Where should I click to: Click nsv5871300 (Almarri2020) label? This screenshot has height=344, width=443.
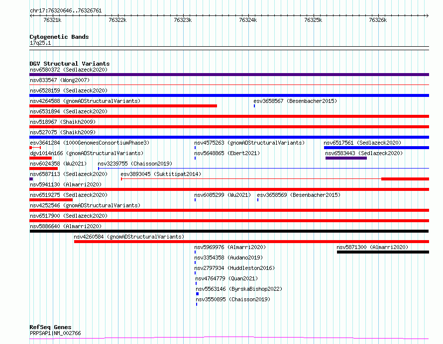pyautogui.click(x=372, y=247)
